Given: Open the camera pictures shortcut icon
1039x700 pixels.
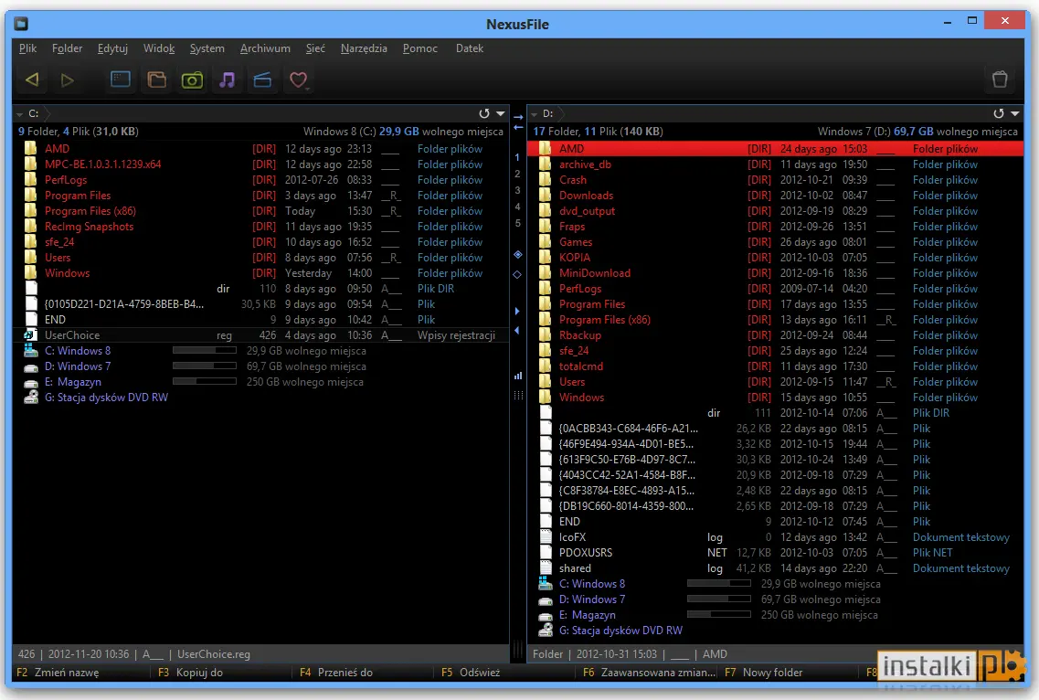Looking at the screenshot, I should 192,80.
